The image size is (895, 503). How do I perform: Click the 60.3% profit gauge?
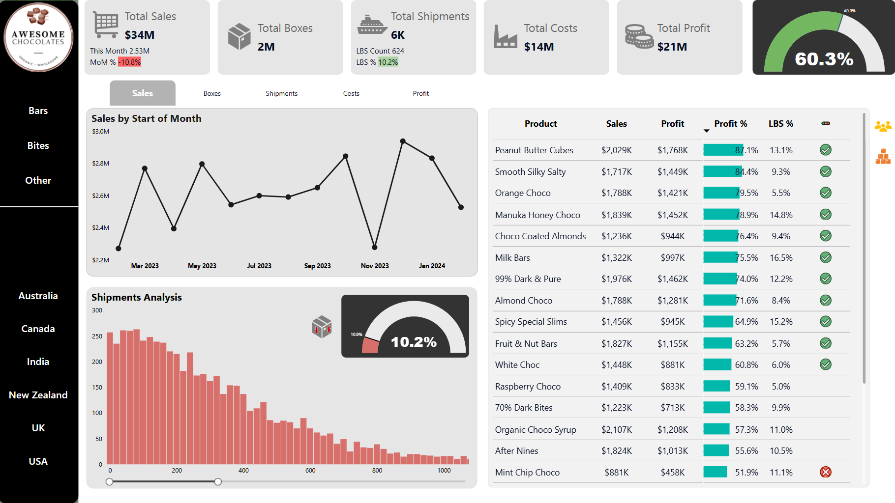coord(824,38)
